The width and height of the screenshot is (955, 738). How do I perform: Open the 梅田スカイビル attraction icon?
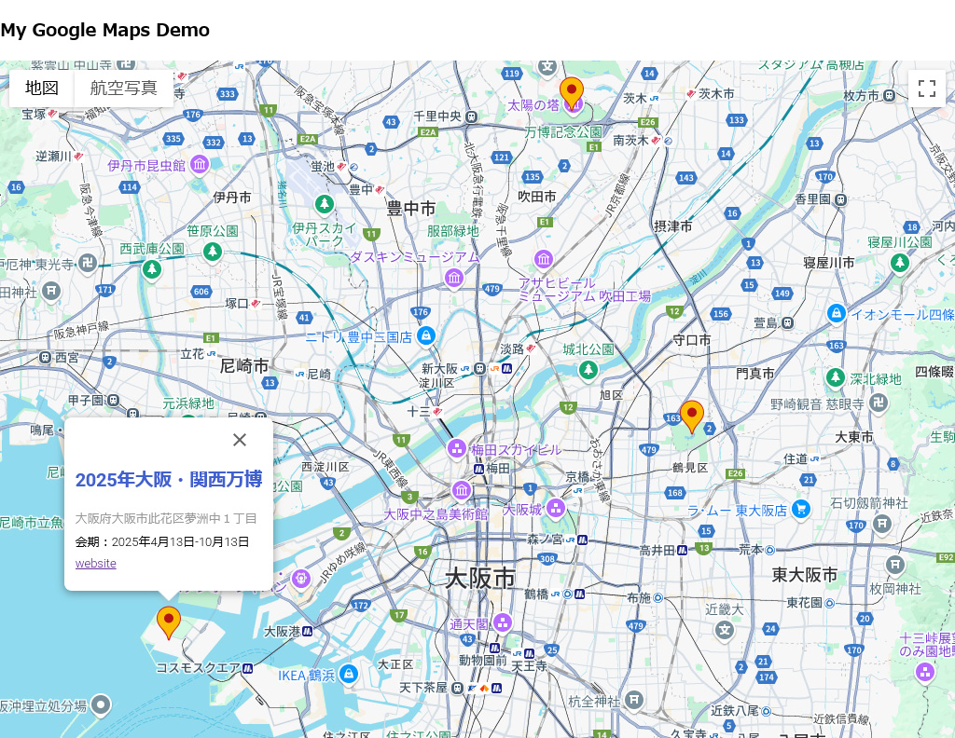tap(457, 448)
